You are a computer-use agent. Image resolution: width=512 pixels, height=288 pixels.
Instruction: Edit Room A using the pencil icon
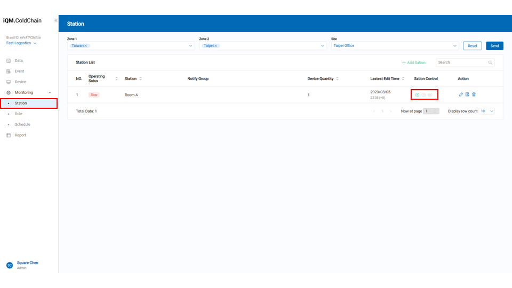click(461, 94)
